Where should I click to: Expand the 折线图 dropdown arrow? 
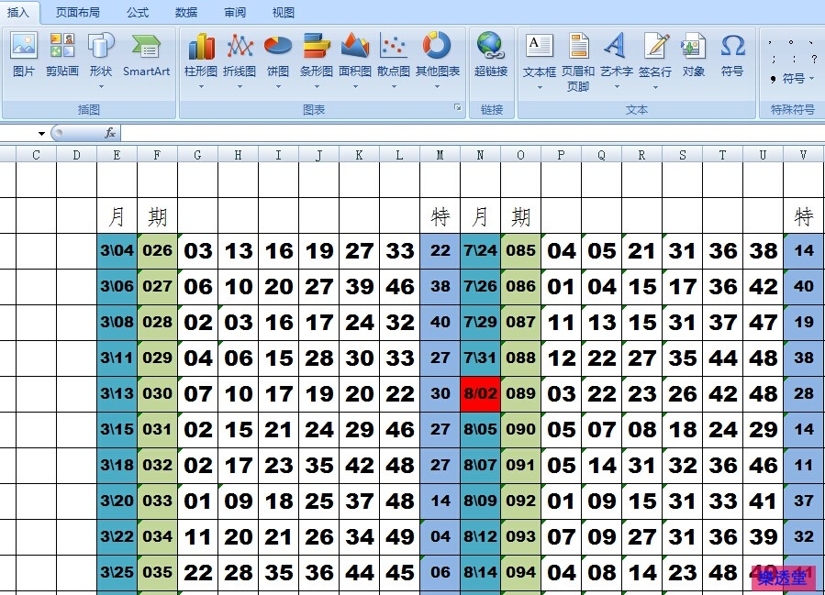coord(240,87)
